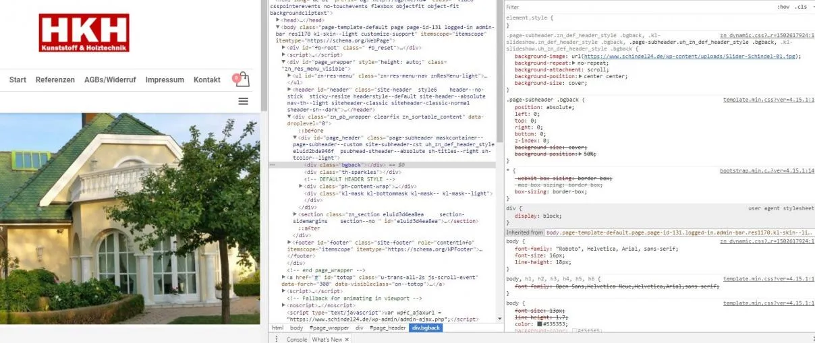
Task: Click the #page_wrapper breadcrumb
Action: [329, 328]
